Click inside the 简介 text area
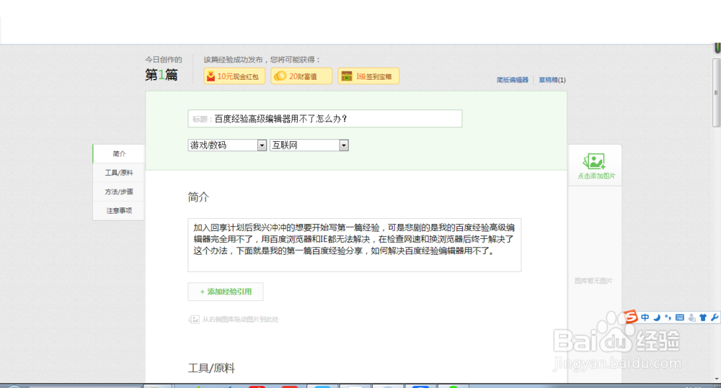Screen dimensions: 721x388 [355, 245]
